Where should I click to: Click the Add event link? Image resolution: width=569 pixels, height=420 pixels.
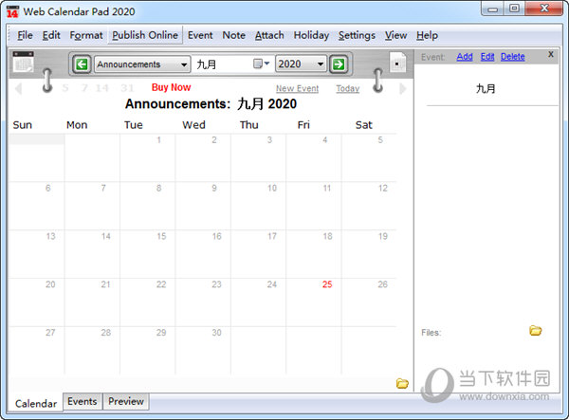click(465, 57)
